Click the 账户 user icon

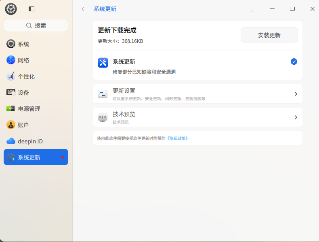click(x=11, y=125)
